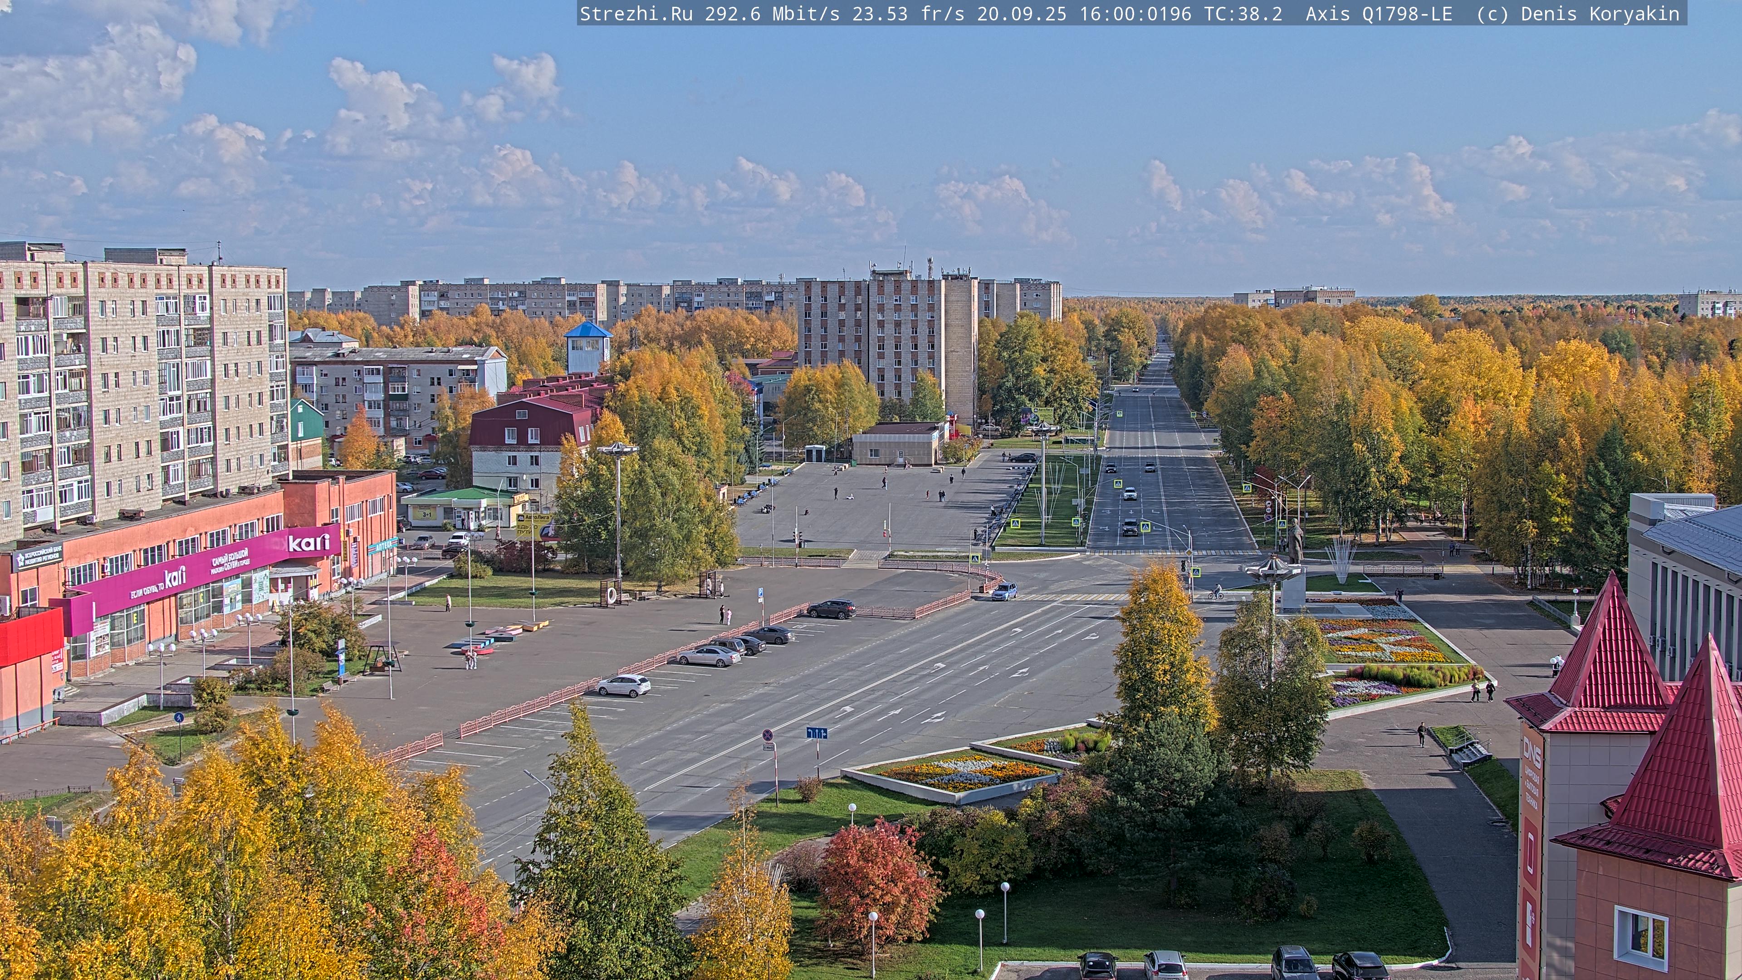Click the dark SUV parked by fence

[x=831, y=609]
